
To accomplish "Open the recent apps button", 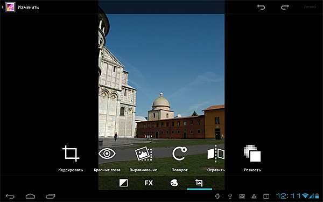I will [51, 196].
